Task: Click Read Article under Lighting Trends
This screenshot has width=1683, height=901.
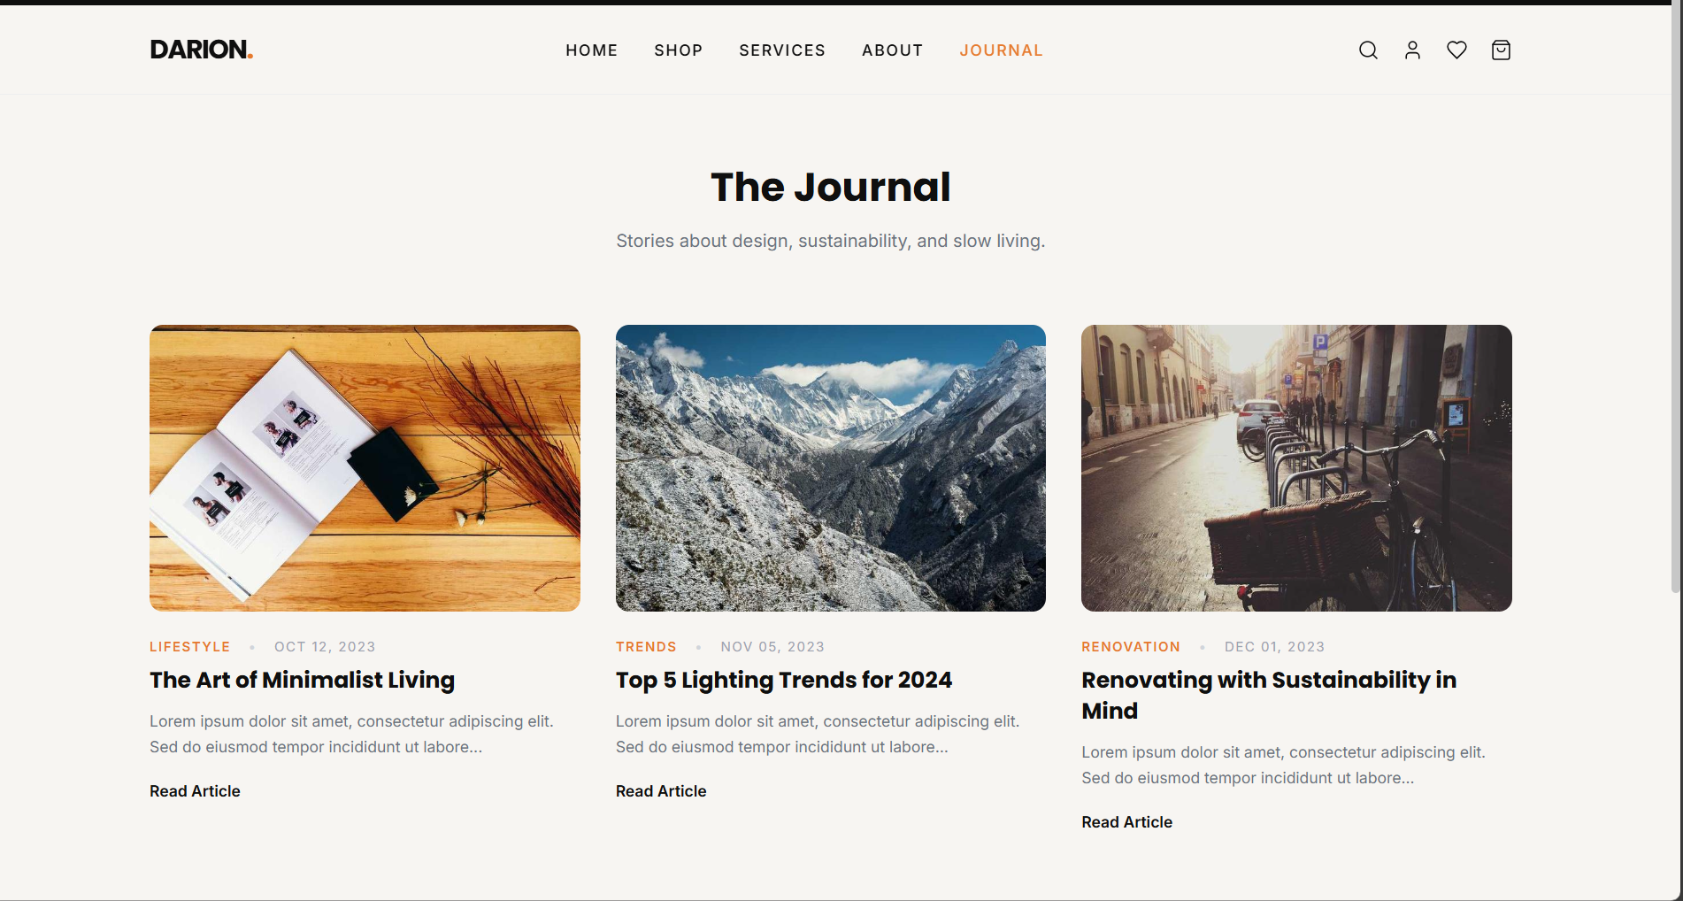Action: (x=661, y=791)
